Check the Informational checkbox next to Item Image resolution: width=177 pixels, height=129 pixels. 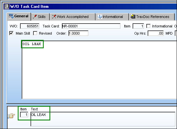click(148, 26)
